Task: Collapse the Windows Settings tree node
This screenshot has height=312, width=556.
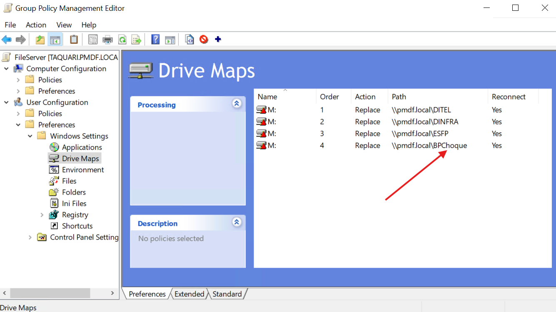Action: [x=30, y=136]
